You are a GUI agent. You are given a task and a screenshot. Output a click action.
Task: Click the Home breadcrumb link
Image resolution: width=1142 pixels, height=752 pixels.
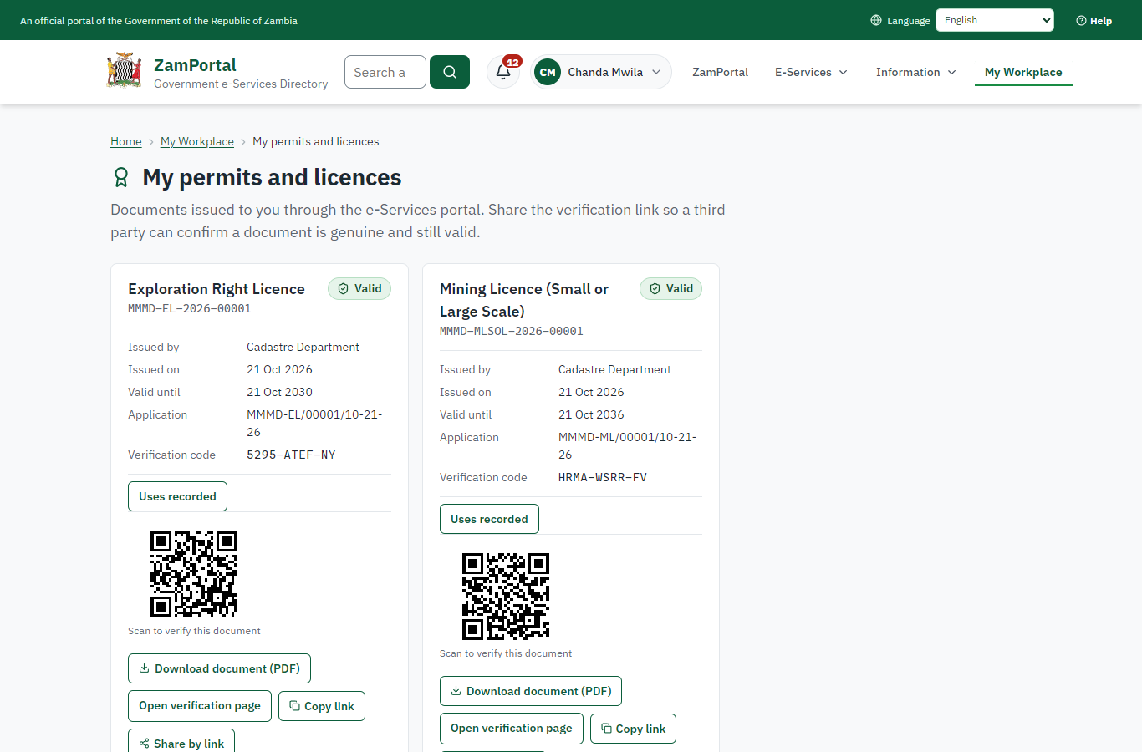tap(126, 141)
